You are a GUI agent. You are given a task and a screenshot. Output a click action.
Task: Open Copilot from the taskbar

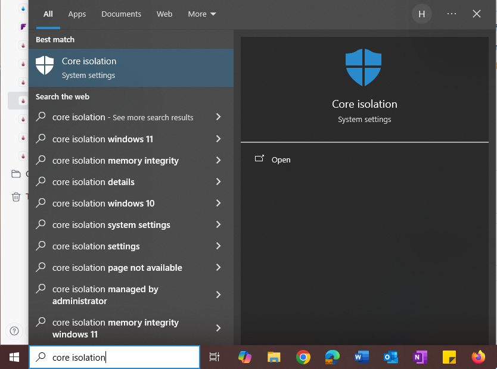click(x=244, y=357)
